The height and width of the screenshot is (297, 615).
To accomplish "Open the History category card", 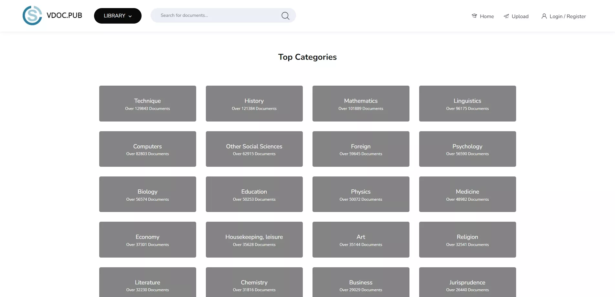I will tap(254, 103).
